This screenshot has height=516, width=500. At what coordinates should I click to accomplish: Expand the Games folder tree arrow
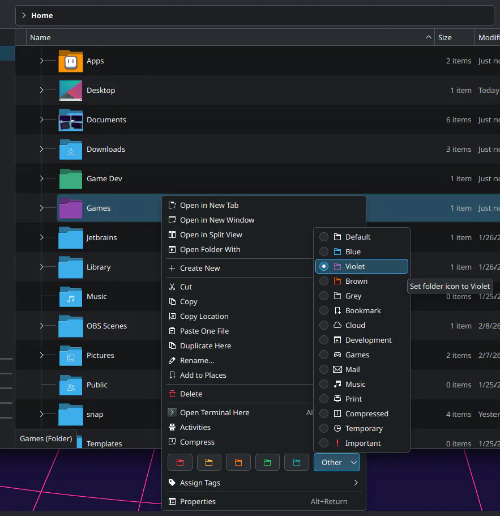pyautogui.click(x=41, y=208)
